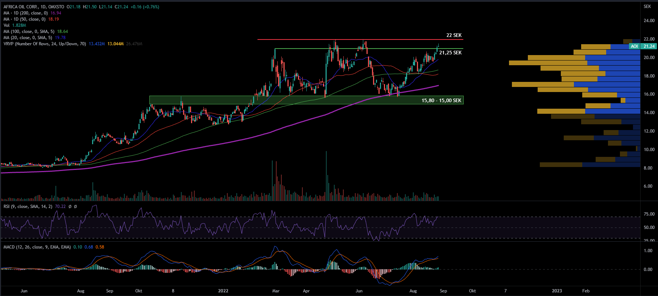Viewport: 658px width, 296px height.
Task: Select the "15,80 - 15,00 SEK" zone label
Action: point(441,100)
